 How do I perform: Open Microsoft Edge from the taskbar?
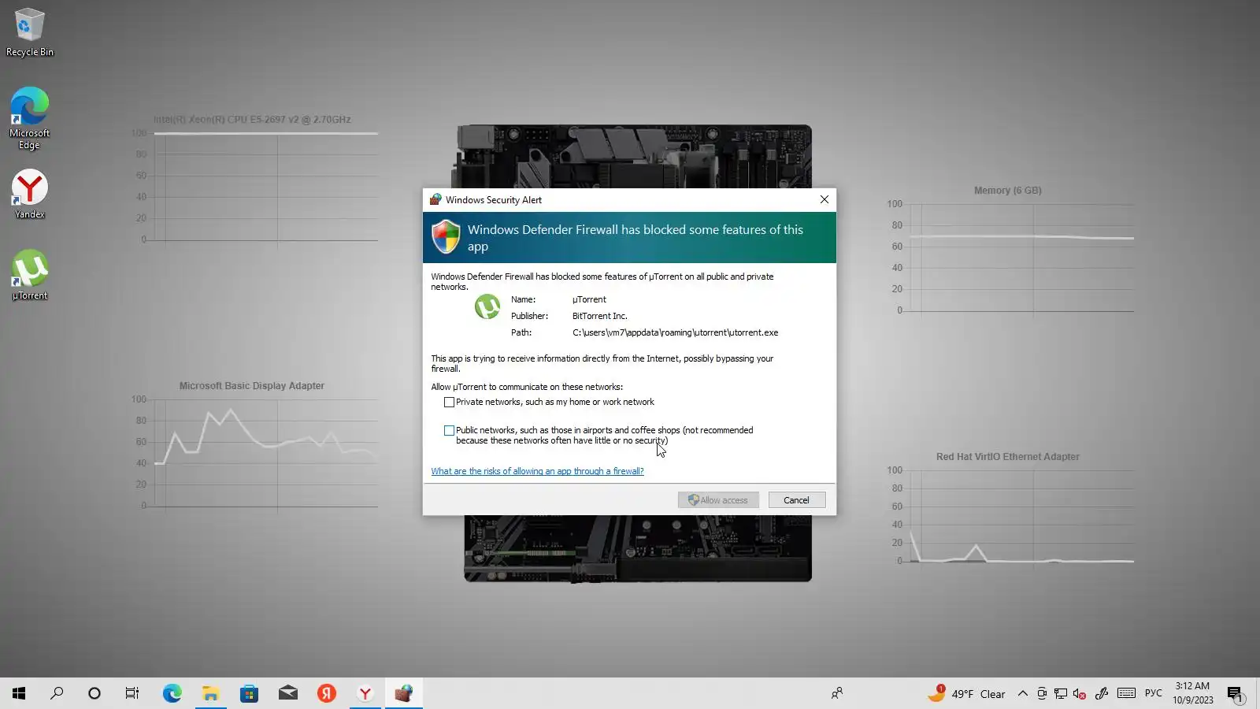(172, 693)
